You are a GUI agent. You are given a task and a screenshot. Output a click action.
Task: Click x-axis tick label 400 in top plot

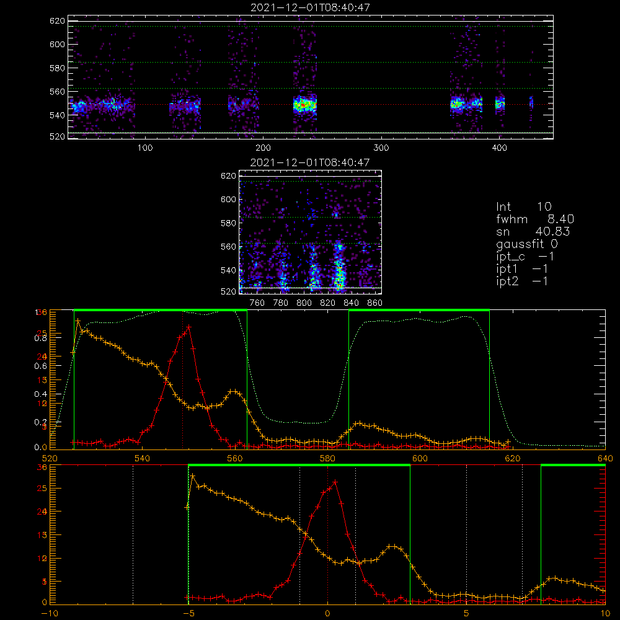499,148
